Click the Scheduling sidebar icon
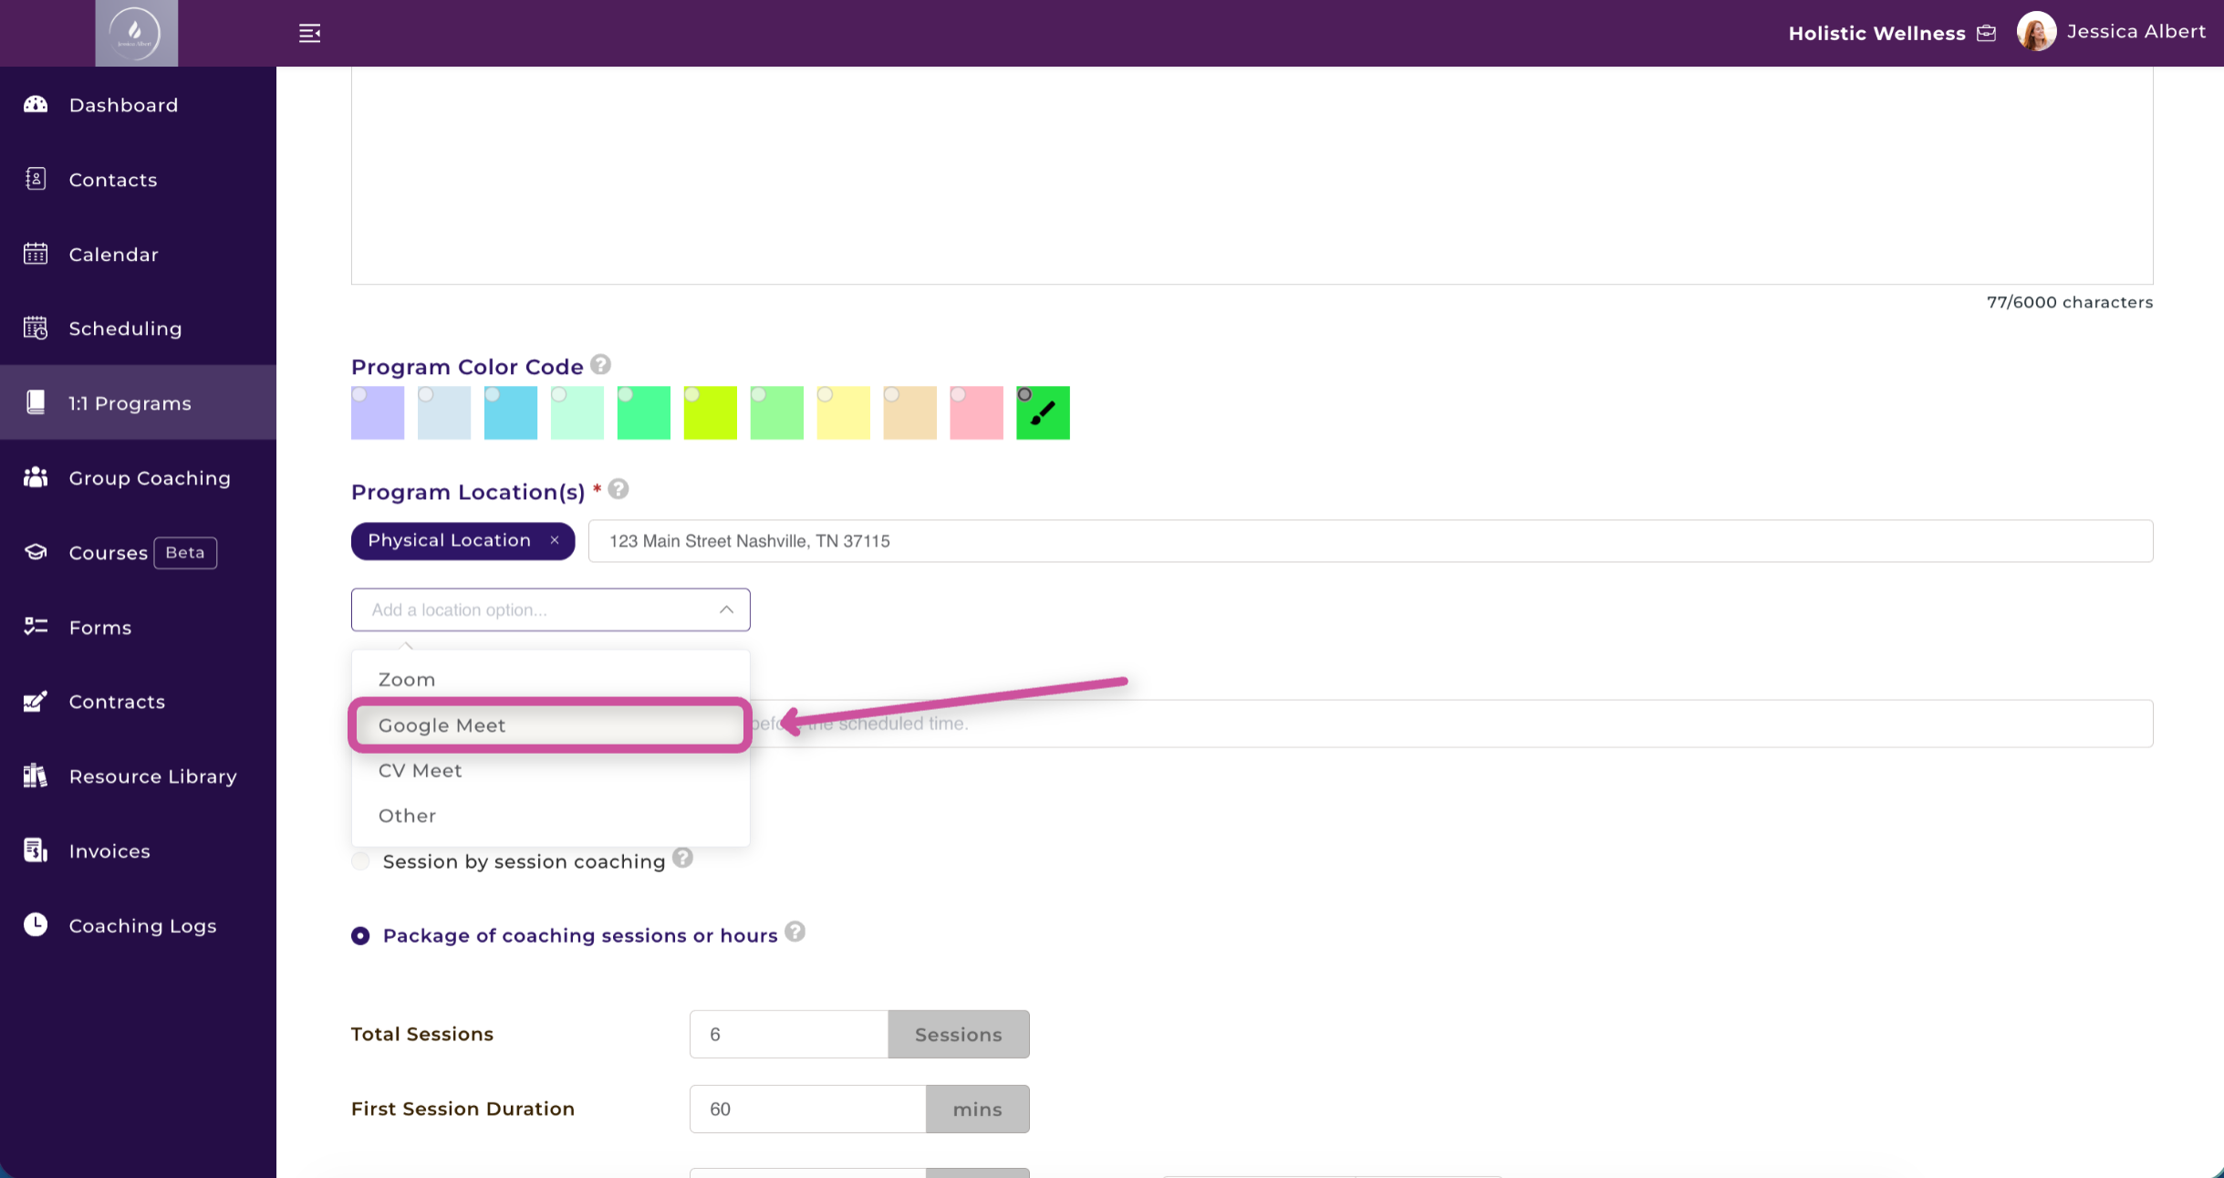Screen dimensions: 2224x1178 click(x=36, y=328)
